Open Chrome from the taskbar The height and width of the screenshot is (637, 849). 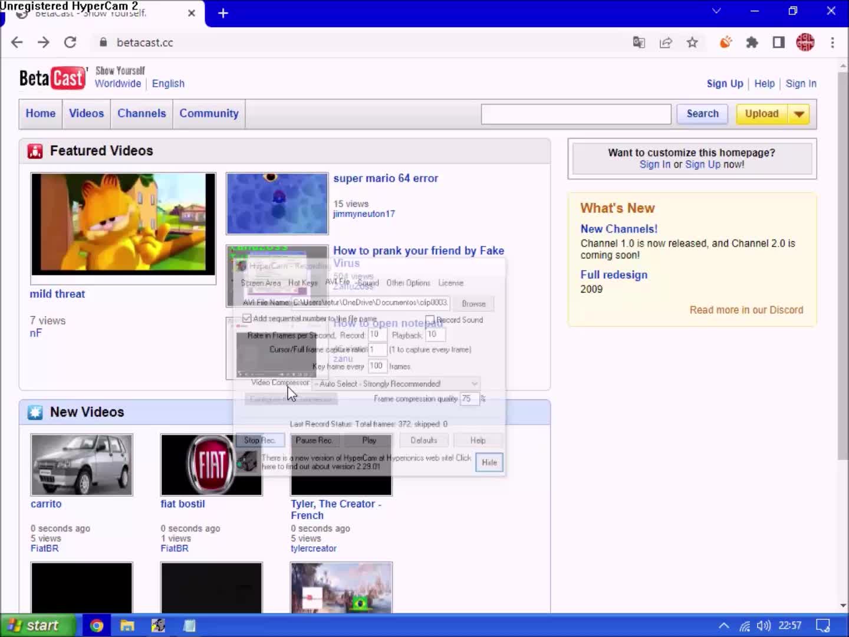[x=97, y=626]
